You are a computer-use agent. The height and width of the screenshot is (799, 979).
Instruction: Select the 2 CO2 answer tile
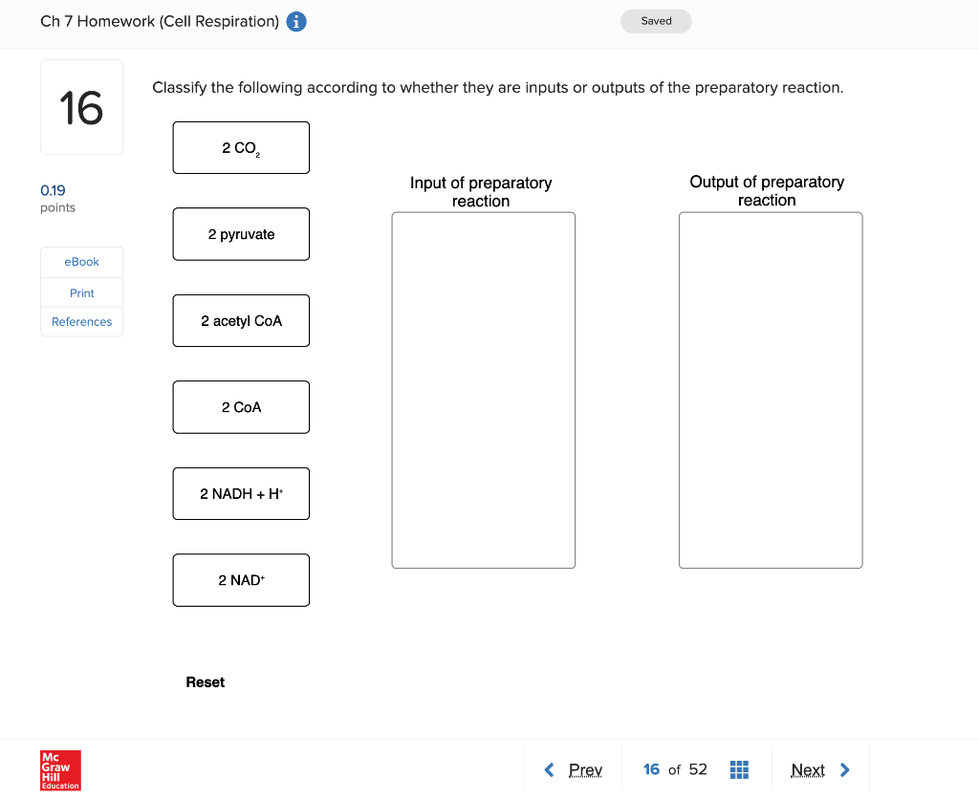[241, 147]
